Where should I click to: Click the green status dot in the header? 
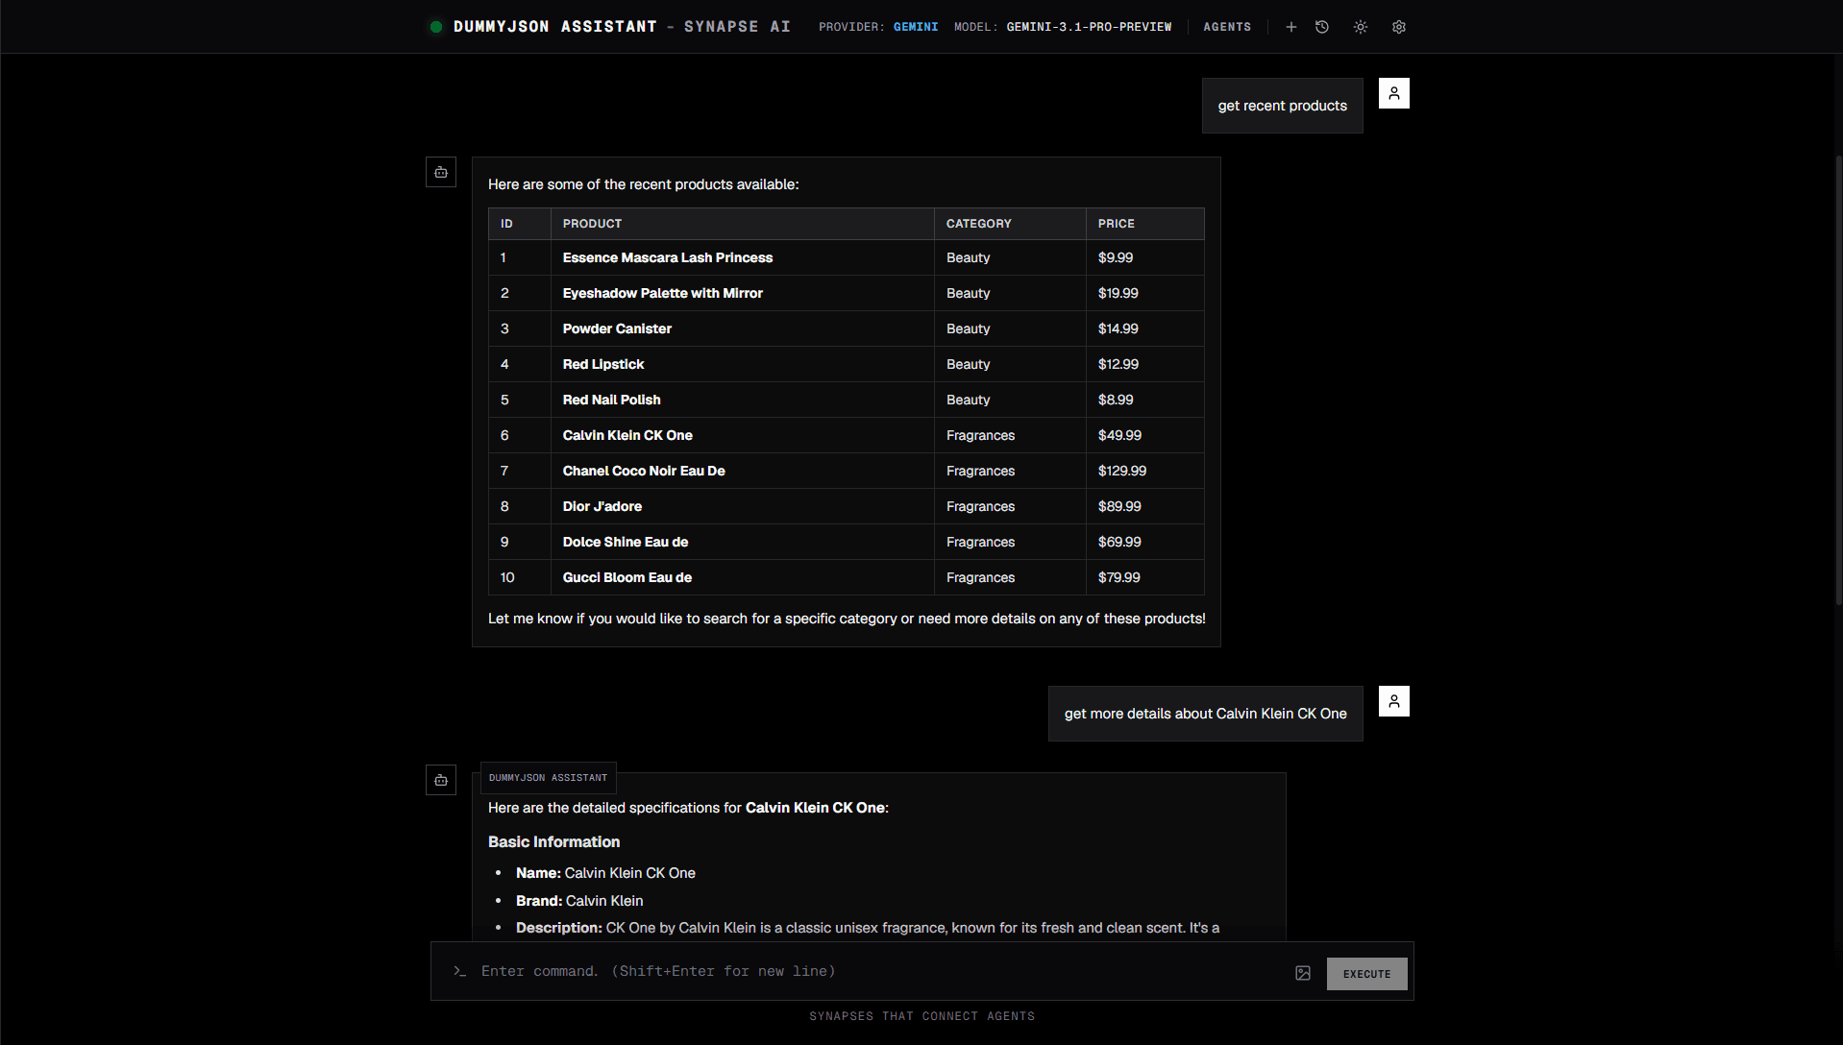[436, 27]
